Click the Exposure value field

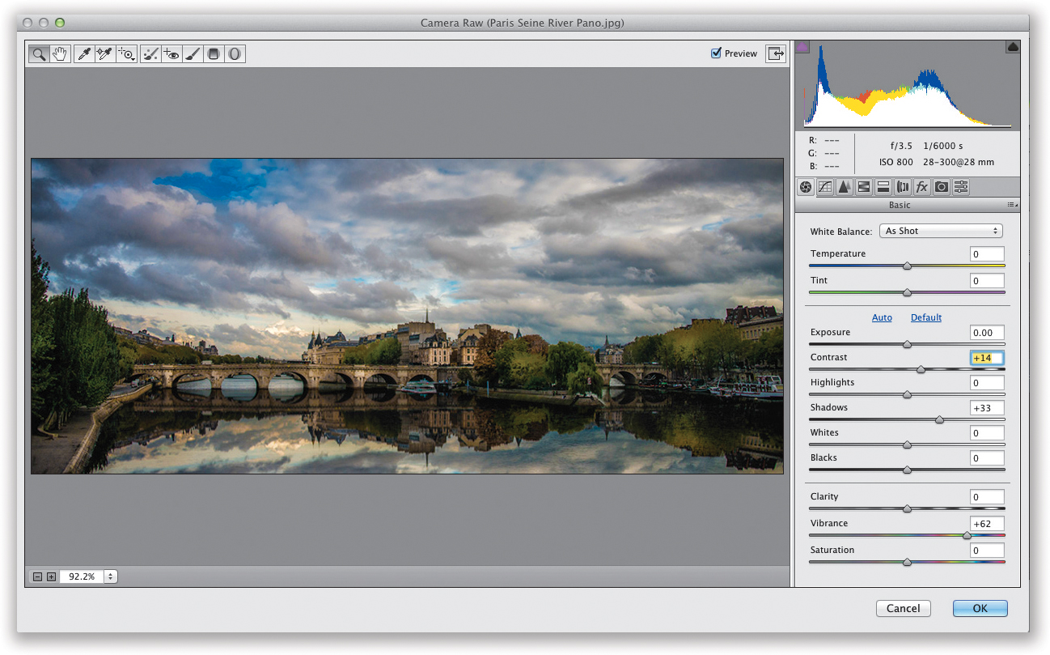click(x=987, y=333)
